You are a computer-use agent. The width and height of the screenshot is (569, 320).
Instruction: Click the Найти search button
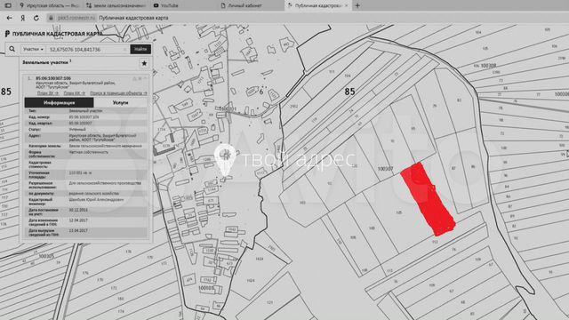pos(140,49)
